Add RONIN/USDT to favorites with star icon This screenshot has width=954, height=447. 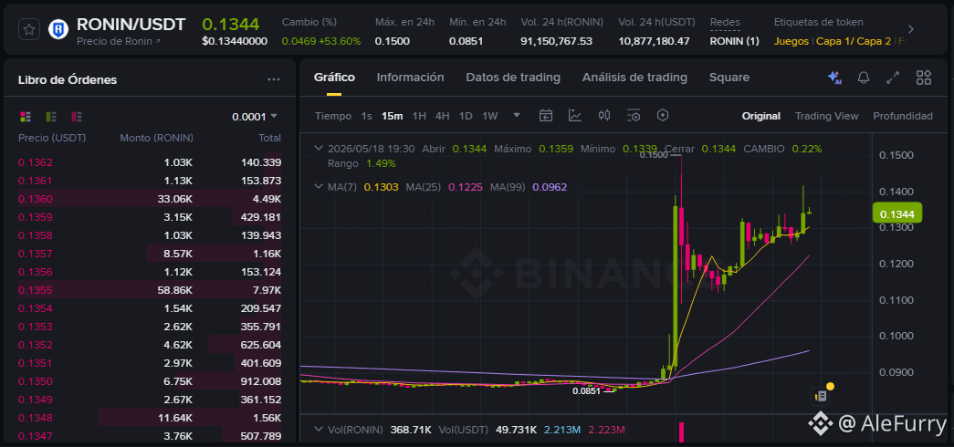(29, 28)
